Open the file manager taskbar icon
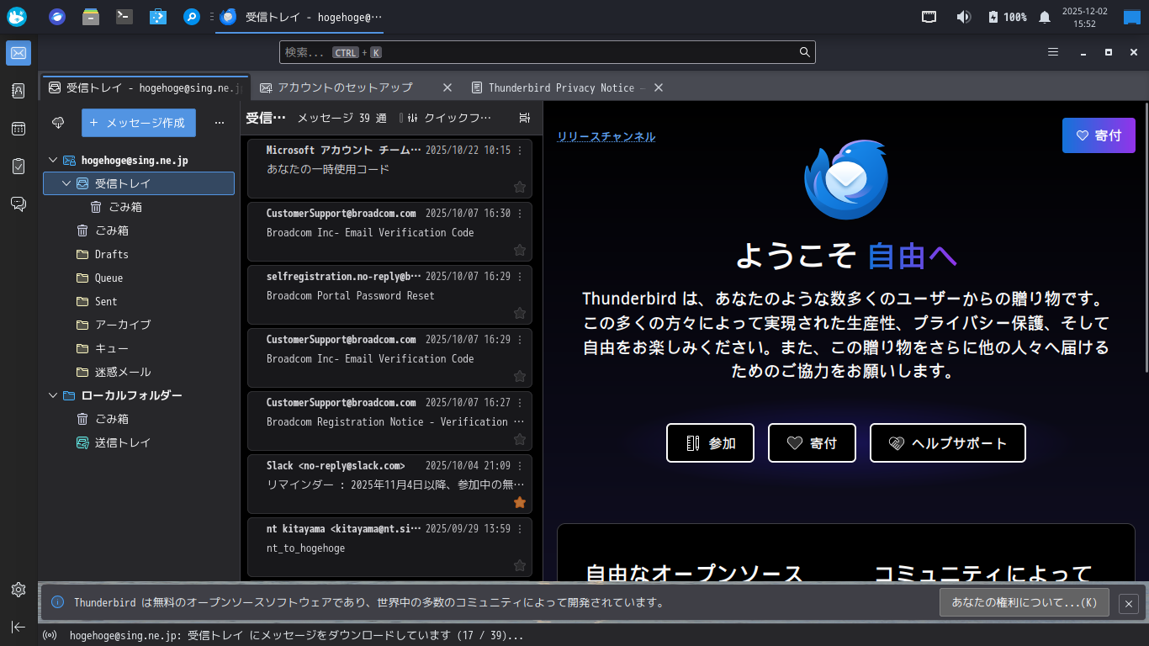 point(91,16)
